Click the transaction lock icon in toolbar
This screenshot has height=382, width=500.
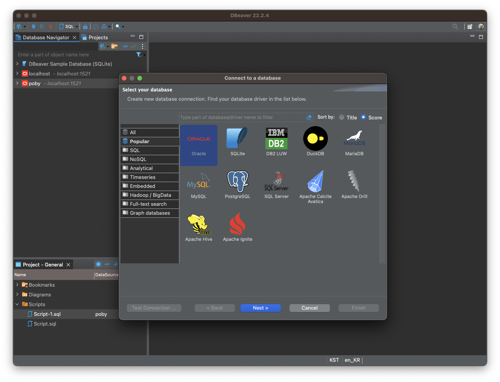(85, 26)
